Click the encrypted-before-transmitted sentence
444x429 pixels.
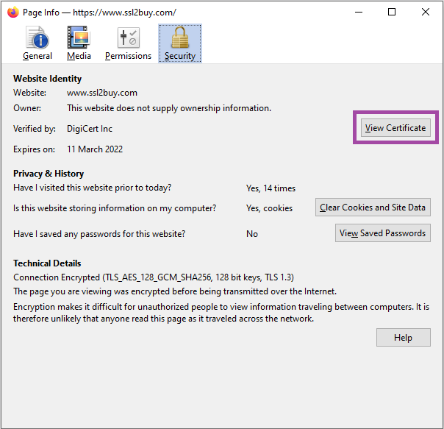click(175, 291)
